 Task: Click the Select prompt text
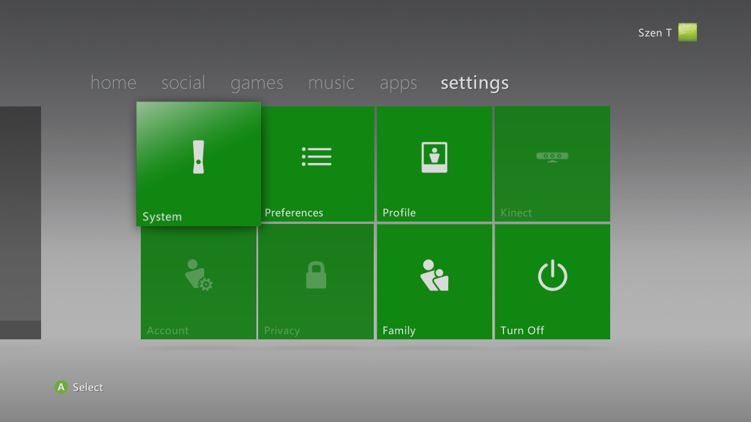click(88, 387)
